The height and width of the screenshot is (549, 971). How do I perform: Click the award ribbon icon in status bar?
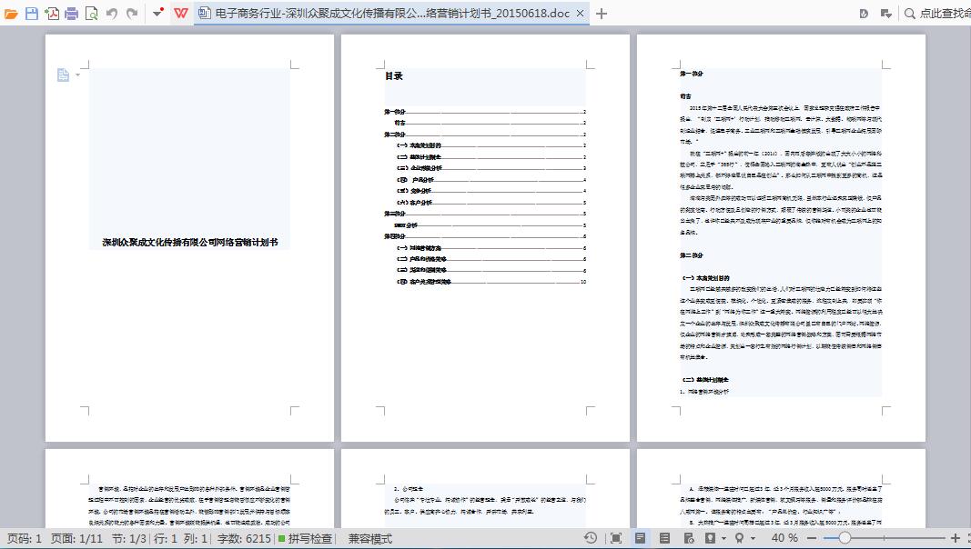coord(739,538)
